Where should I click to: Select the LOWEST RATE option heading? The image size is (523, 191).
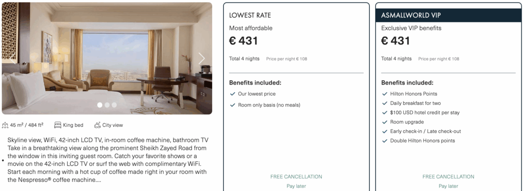[250, 15]
